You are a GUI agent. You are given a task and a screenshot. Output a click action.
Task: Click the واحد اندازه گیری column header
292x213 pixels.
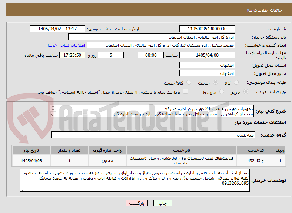(107, 150)
